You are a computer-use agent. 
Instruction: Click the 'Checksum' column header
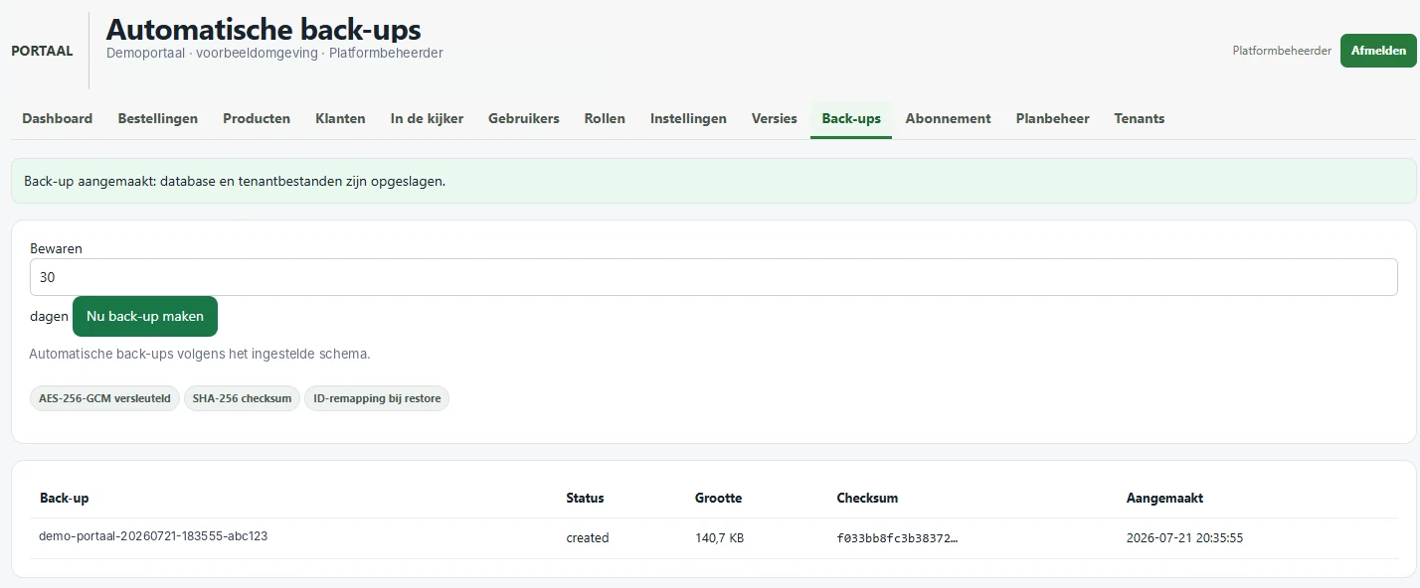(867, 498)
